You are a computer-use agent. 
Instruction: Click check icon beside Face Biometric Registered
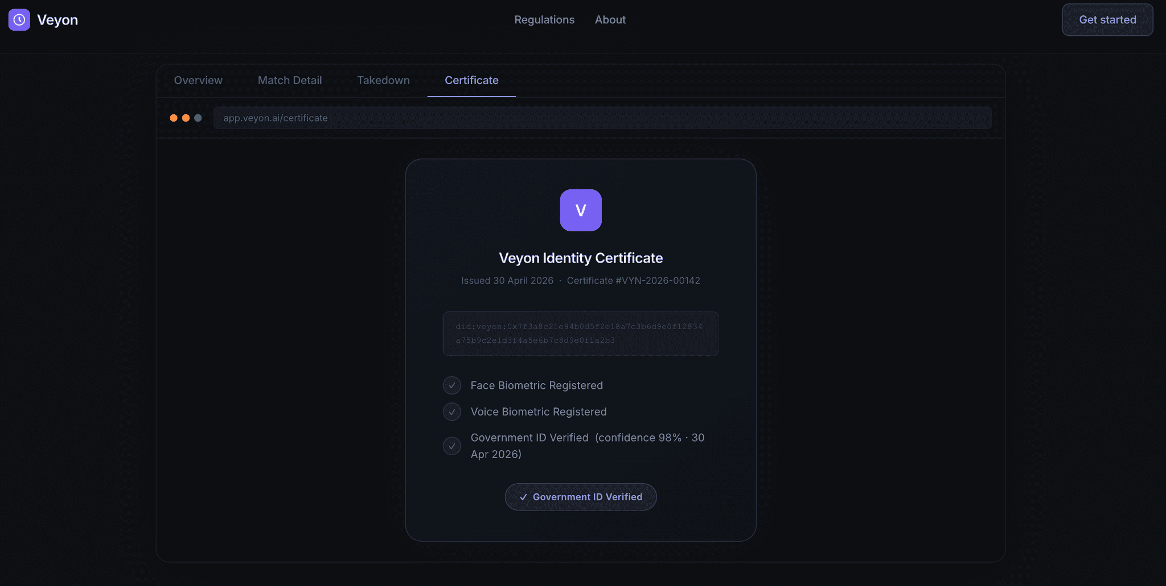click(452, 385)
